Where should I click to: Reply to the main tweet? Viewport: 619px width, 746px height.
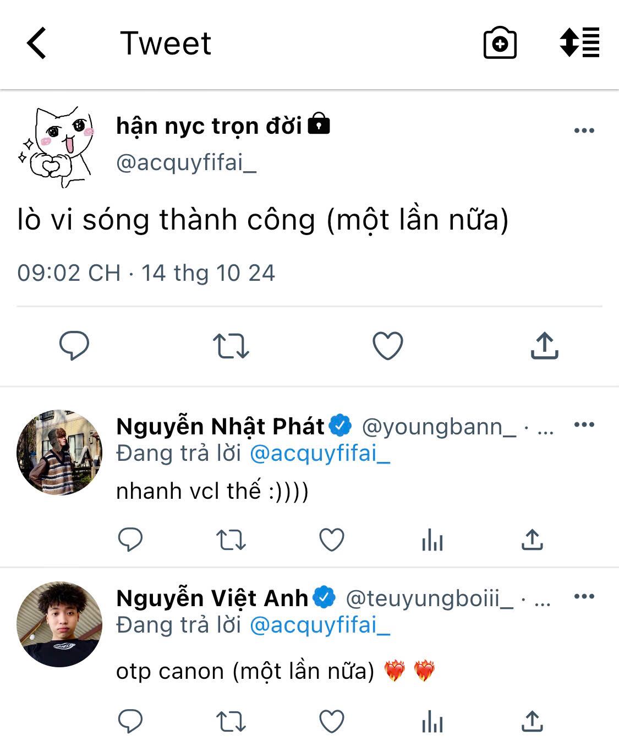pos(74,346)
